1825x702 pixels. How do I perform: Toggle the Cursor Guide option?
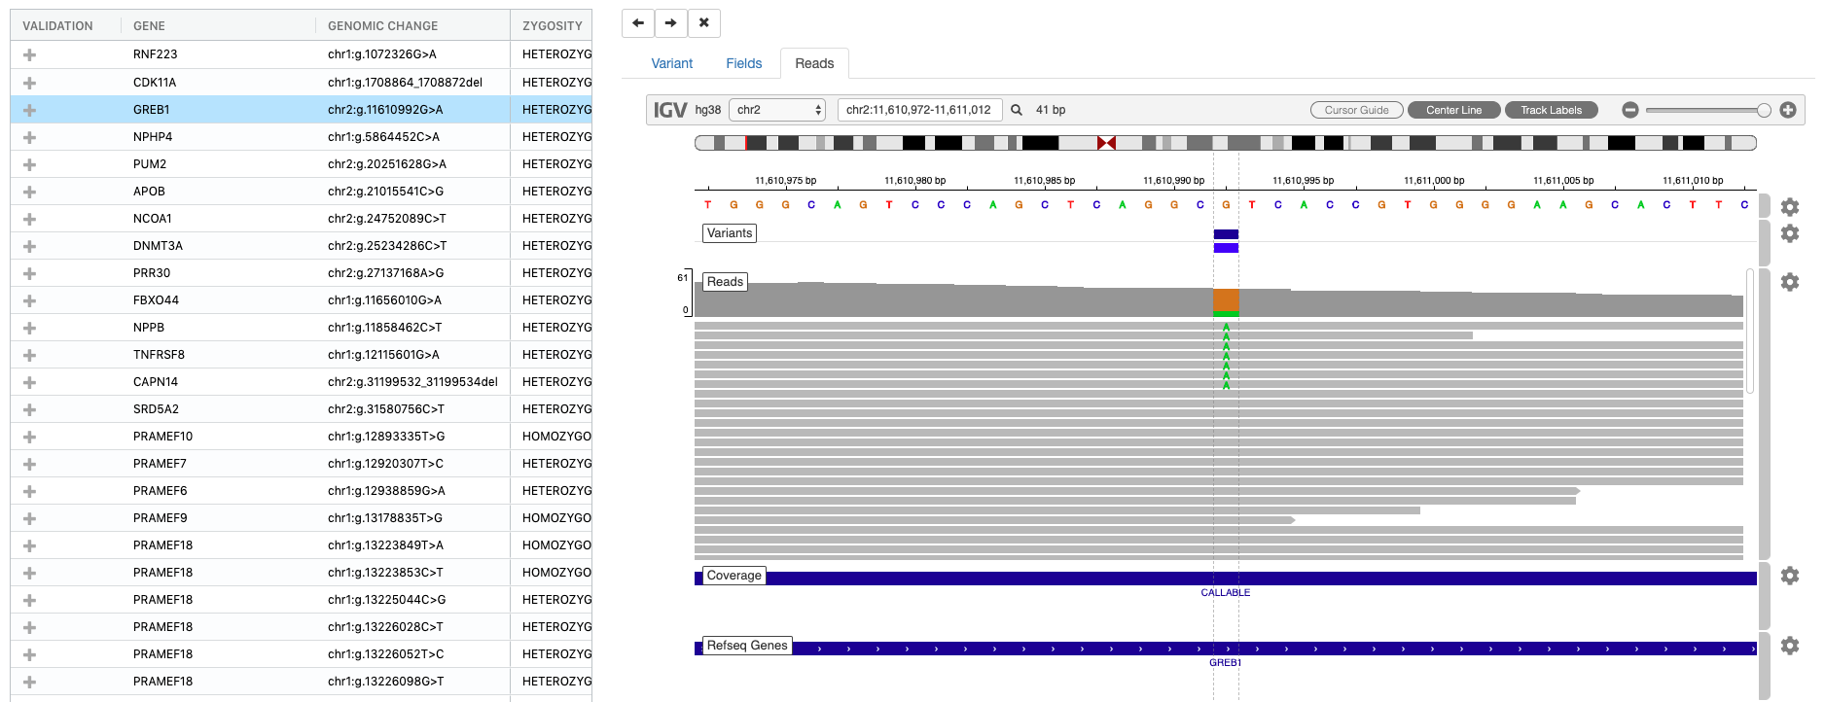tap(1356, 110)
